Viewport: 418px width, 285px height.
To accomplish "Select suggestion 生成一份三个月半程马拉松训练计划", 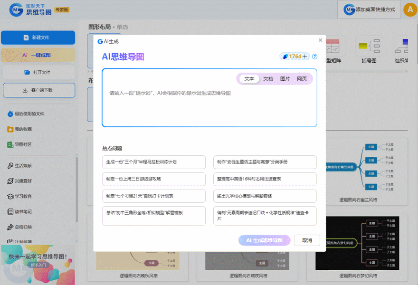I will (x=154, y=162).
